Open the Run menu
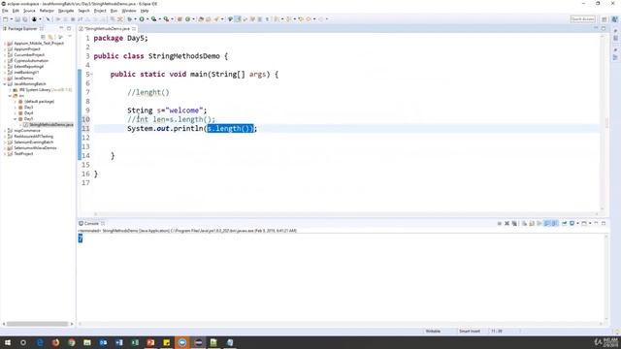The height and width of the screenshot is (349, 621). [x=114, y=11]
